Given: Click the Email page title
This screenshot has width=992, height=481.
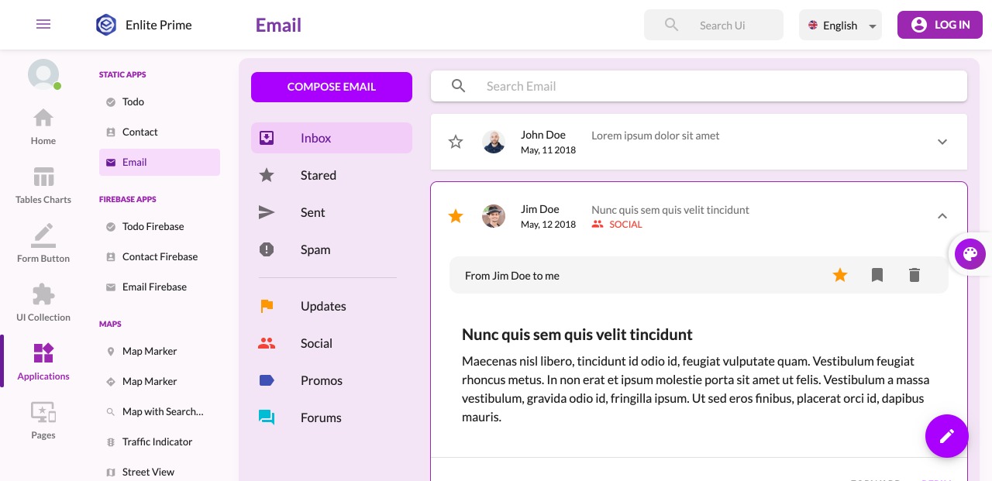Looking at the screenshot, I should tap(278, 25).
